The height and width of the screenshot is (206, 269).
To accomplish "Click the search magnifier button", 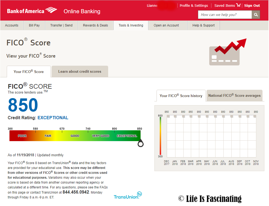I will point(256,15).
